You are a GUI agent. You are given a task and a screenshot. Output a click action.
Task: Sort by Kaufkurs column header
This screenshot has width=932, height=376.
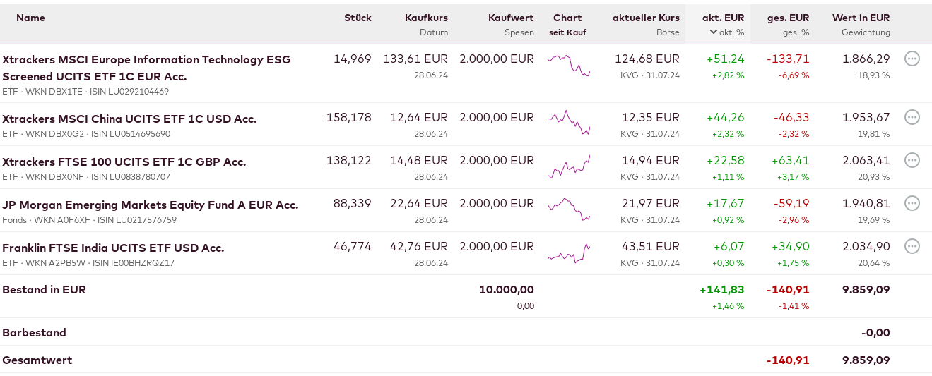pyautogui.click(x=426, y=18)
